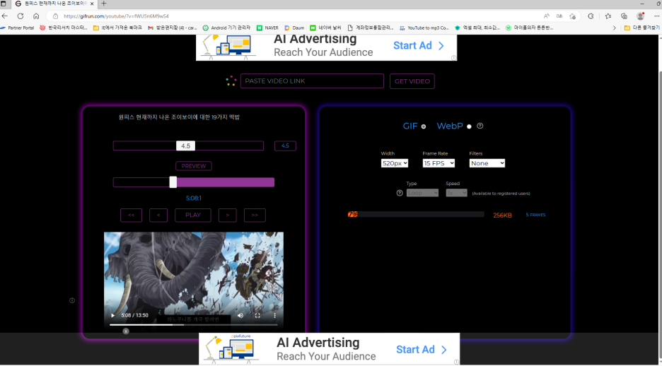Click the GET VIDEO button
The image size is (662, 366).
pos(412,81)
